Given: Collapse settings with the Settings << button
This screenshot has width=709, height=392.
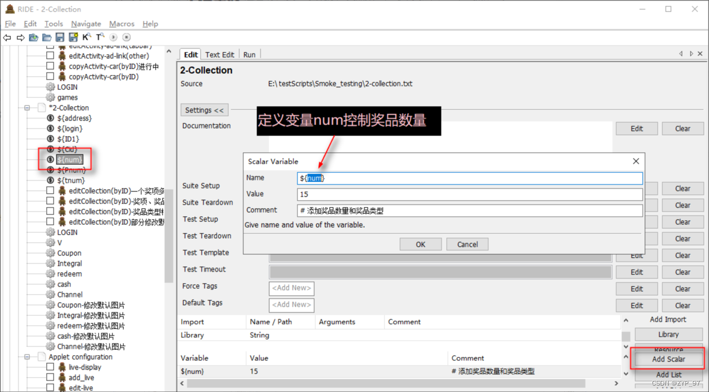Looking at the screenshot, I should click(x=205, y=110).
